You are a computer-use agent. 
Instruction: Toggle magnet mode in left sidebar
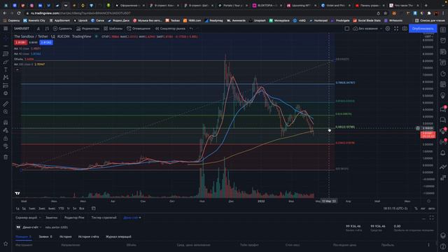6,122
